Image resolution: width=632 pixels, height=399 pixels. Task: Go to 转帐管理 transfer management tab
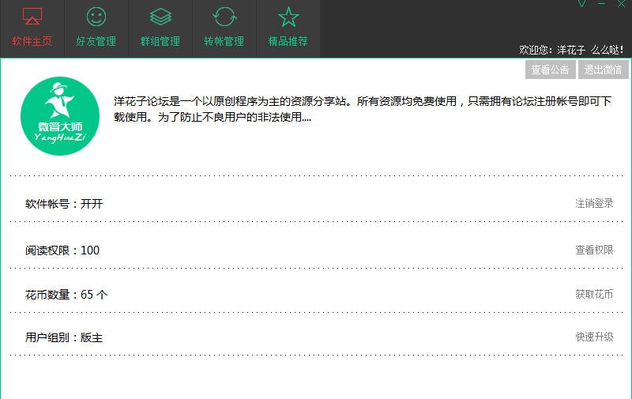[x=224, y=28]
